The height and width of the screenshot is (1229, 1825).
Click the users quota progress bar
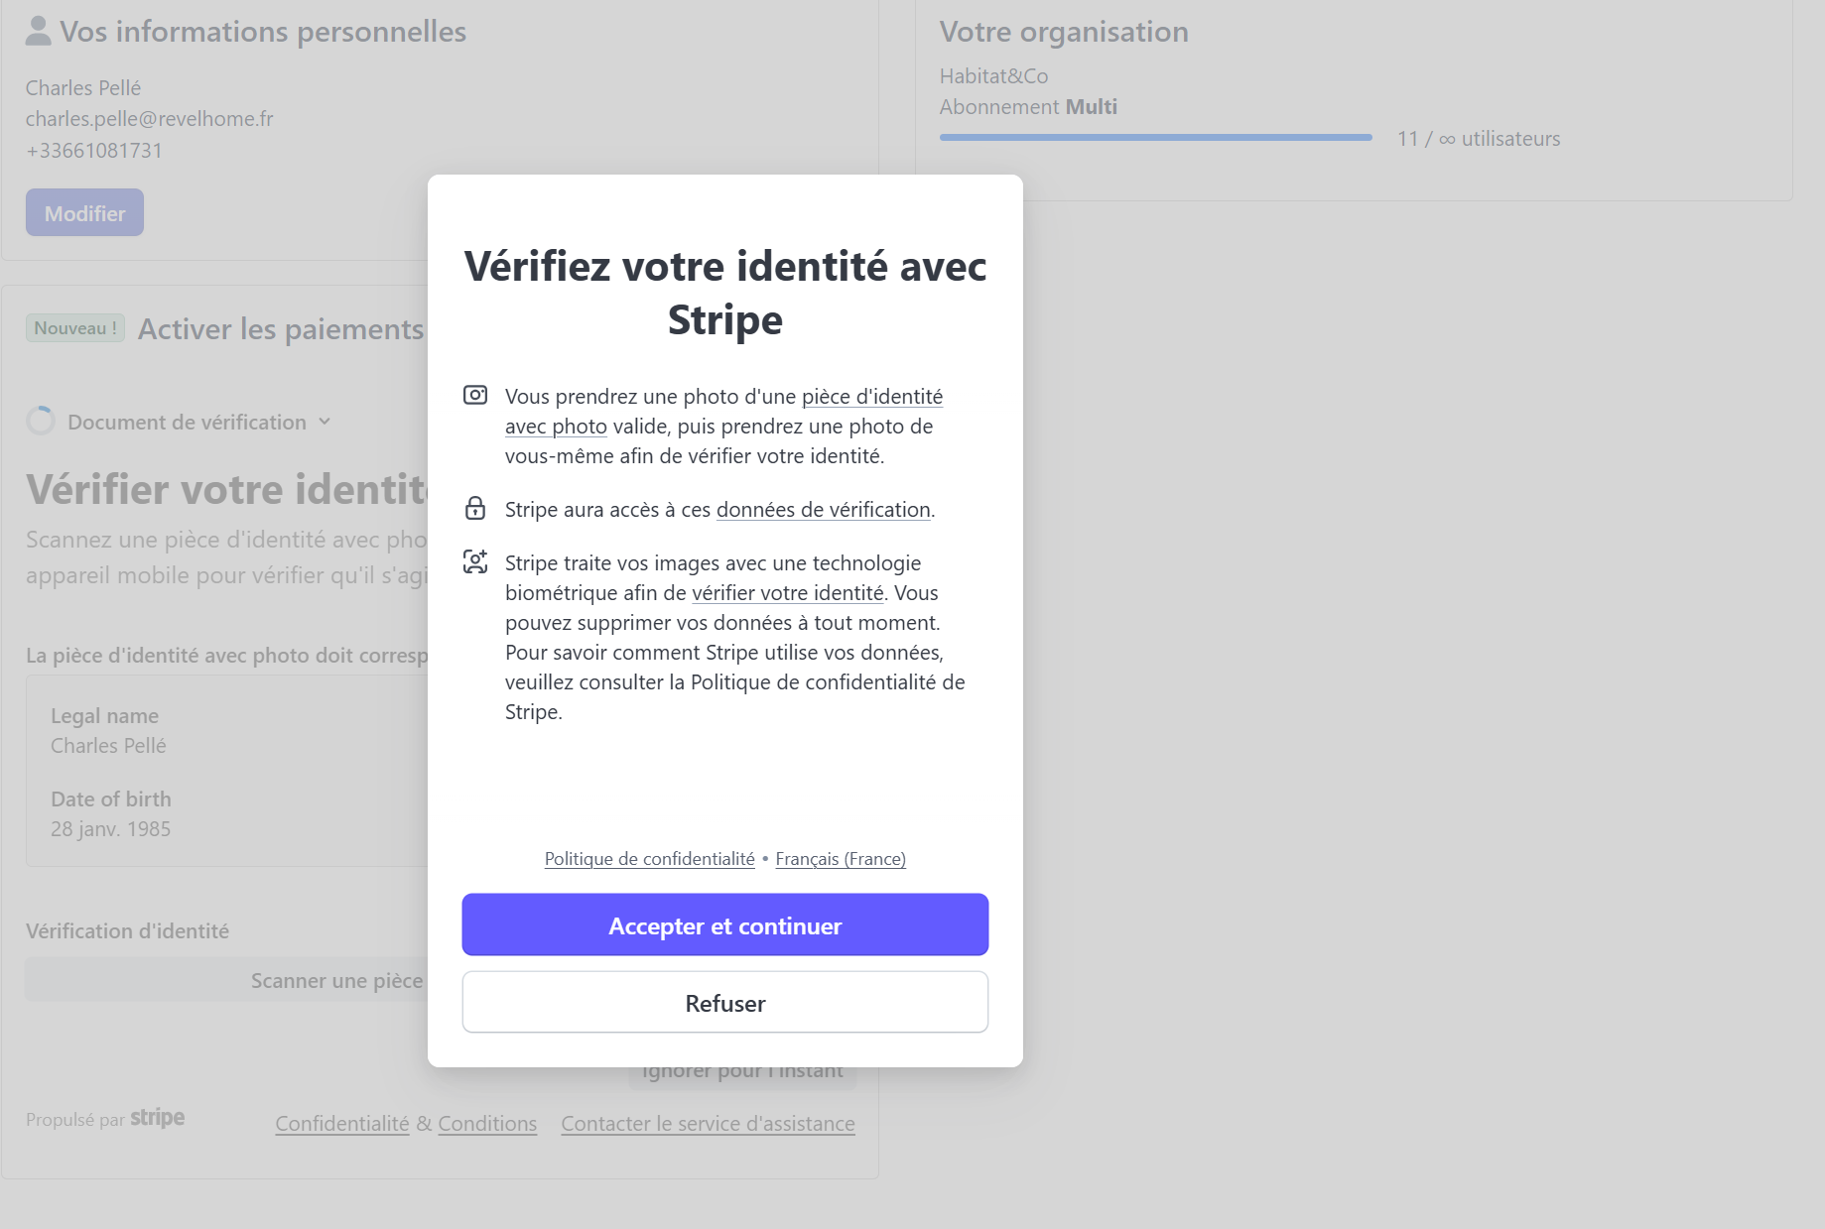pyautogui.click(x=1156, y=138)
